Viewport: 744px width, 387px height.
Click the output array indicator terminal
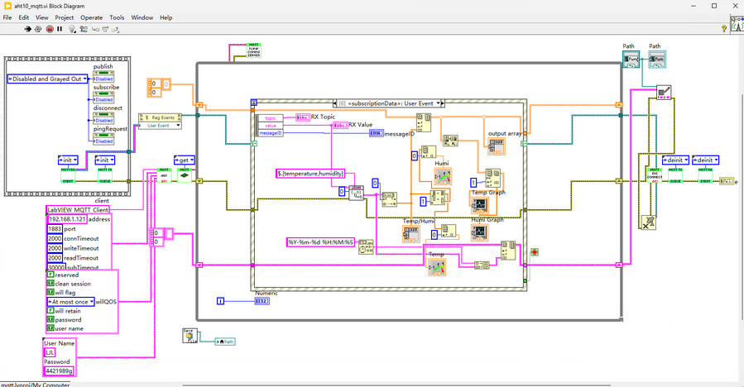pos(497,146)
